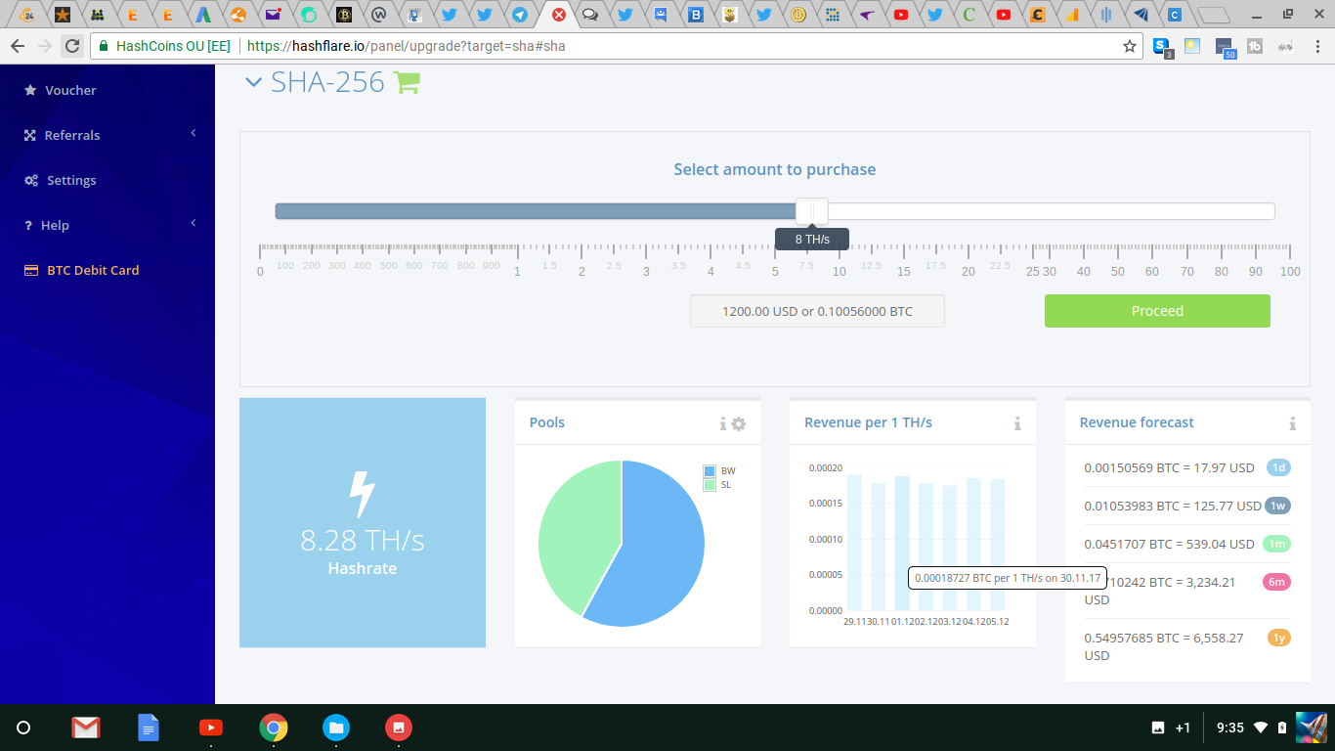Screen dimensions: 1335x751
Task: Click the unfilled part of the amount slider
Action: [1051, 211]
